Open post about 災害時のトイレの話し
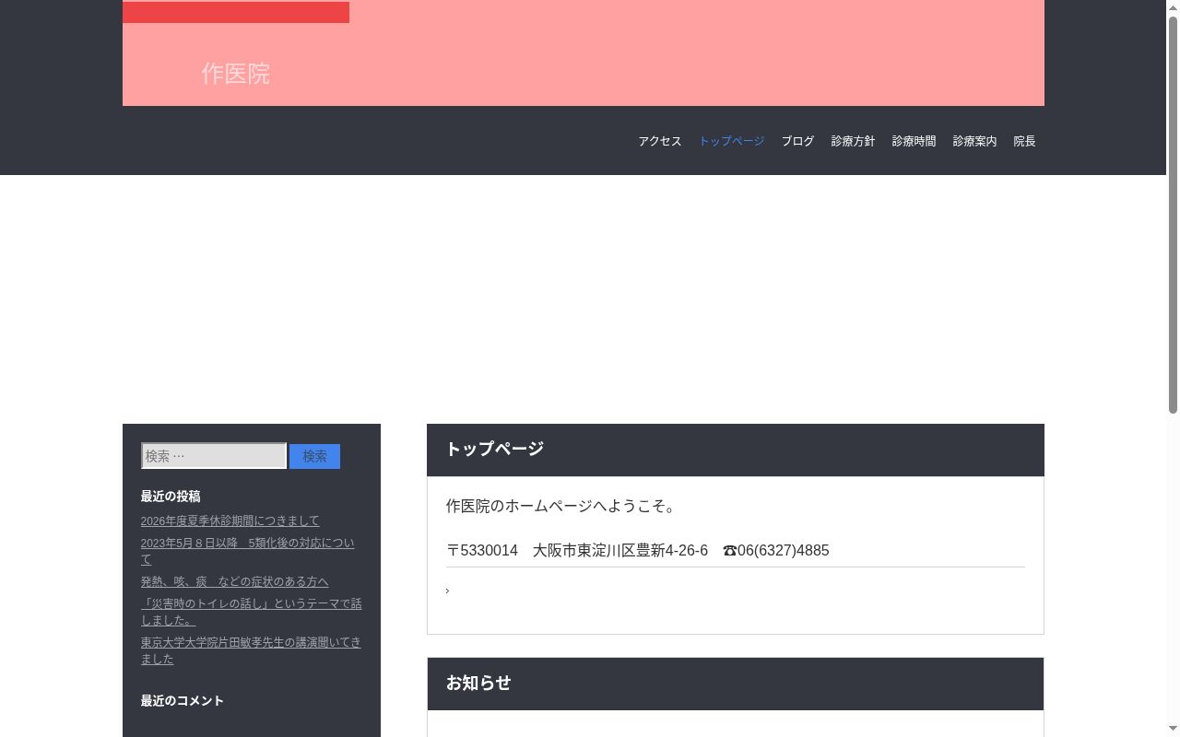The height and width of the screenshot is (737, 1180). pyautogui.click(x=251, y=612)
